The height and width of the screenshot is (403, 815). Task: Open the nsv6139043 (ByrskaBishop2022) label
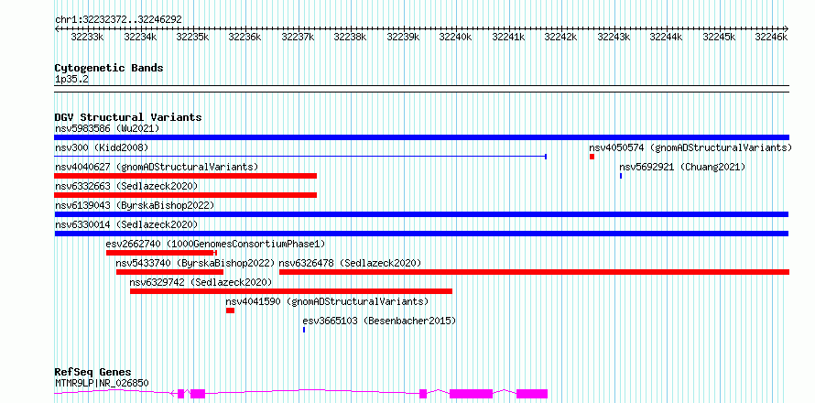pyautogui.click(x=135, y=205)
